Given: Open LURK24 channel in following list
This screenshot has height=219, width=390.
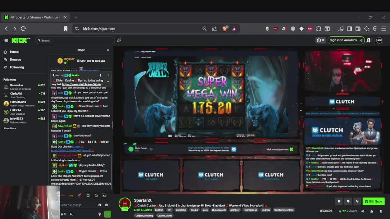Looking at the screenshot, I should pos(24,112).
